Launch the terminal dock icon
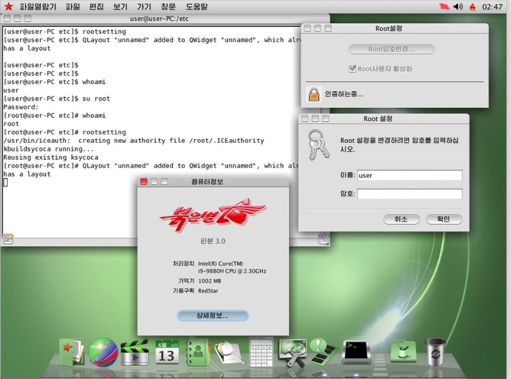The width and height of the screenshot is (511, 379). click(356, 352)
